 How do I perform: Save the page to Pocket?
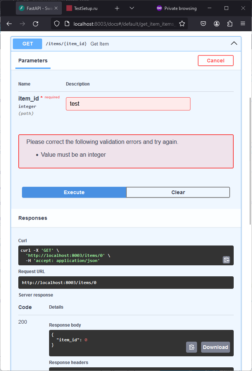click(x=203, y=23)
